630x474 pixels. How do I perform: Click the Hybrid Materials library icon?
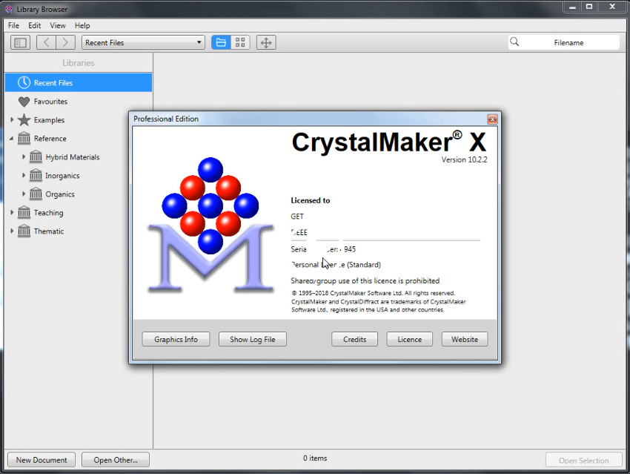click(x=36, y=157)
